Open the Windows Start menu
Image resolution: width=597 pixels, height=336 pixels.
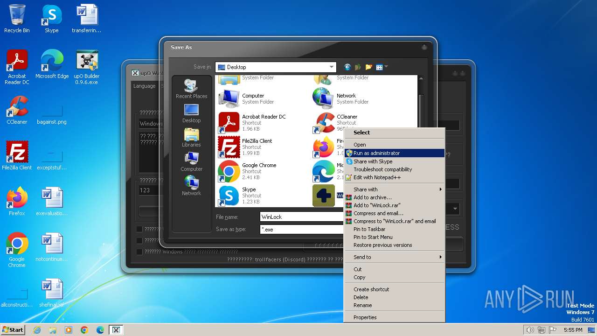(13, 329)
